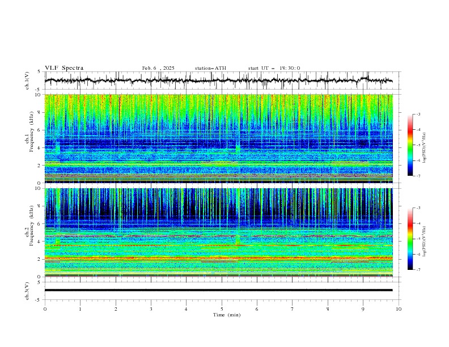Click the "ch.1(V)" waveform axis label
This screenshot has height=347, width=449.
click(x=27, y=81)
